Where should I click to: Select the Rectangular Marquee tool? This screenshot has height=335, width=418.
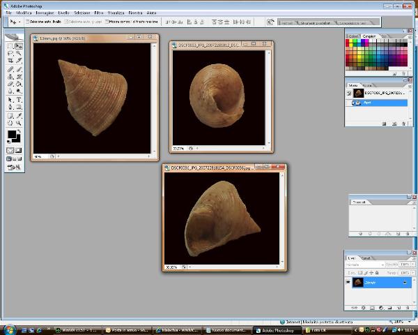point(10,46)
